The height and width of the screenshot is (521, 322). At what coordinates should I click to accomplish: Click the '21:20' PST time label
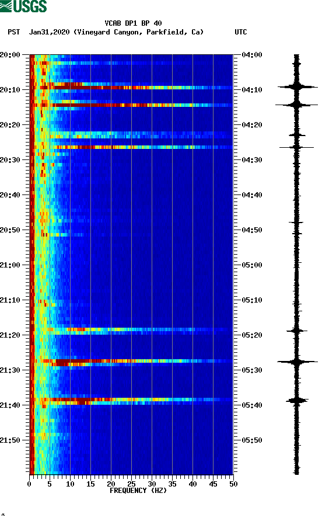coord(10,335)
